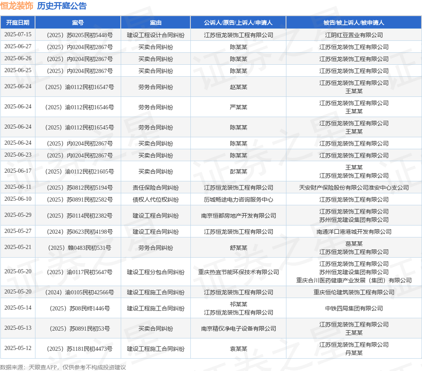Click defendant 丹某某

354,353
